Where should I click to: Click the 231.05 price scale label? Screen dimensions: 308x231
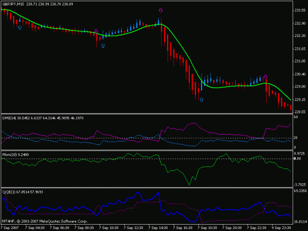(x=300, y=62)
